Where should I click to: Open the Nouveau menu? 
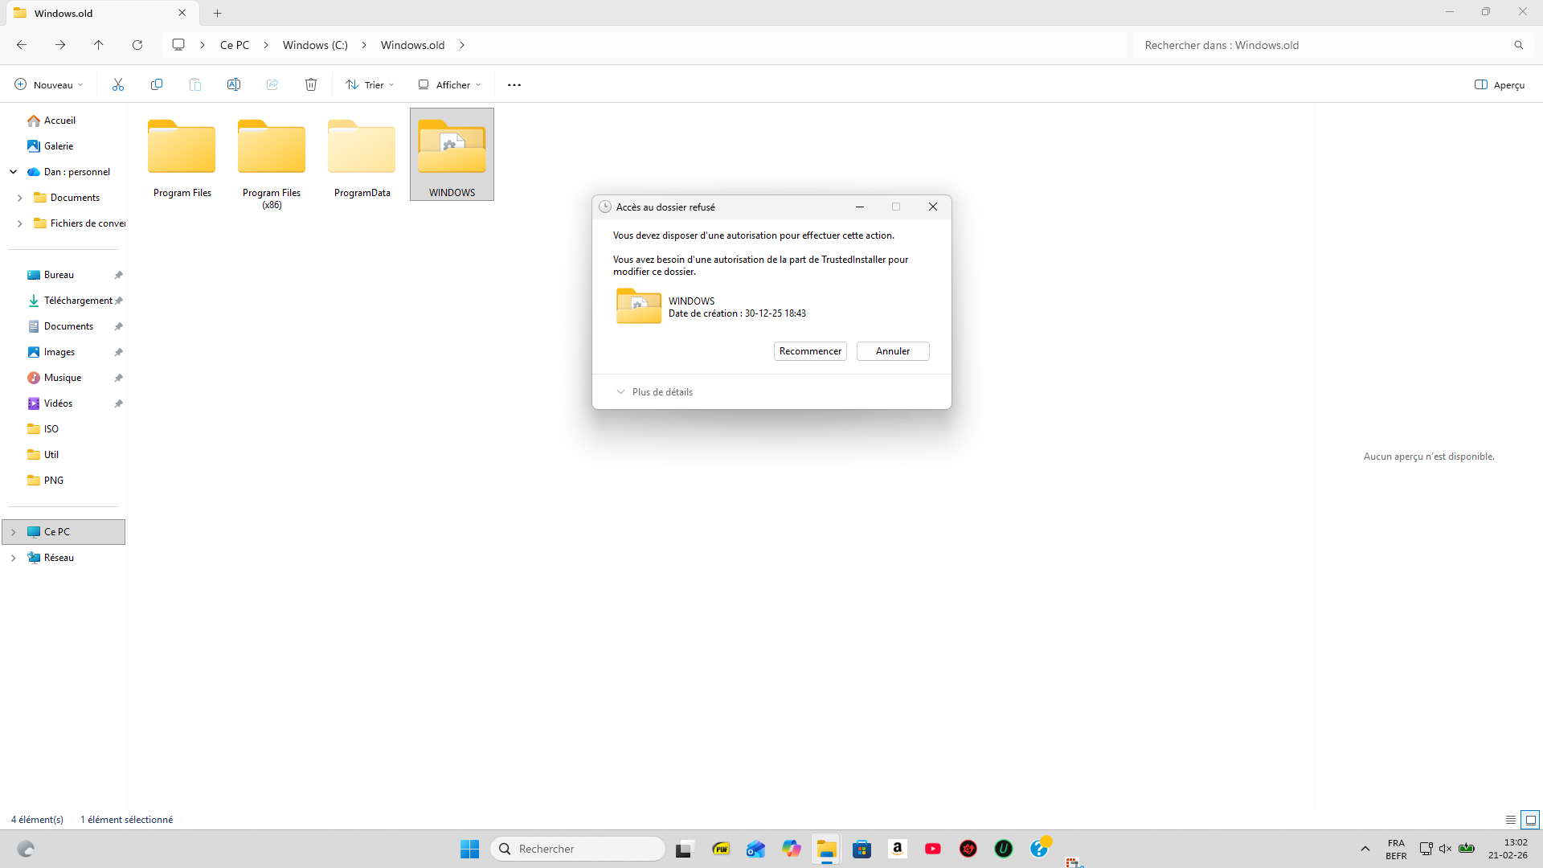(48, 84)
